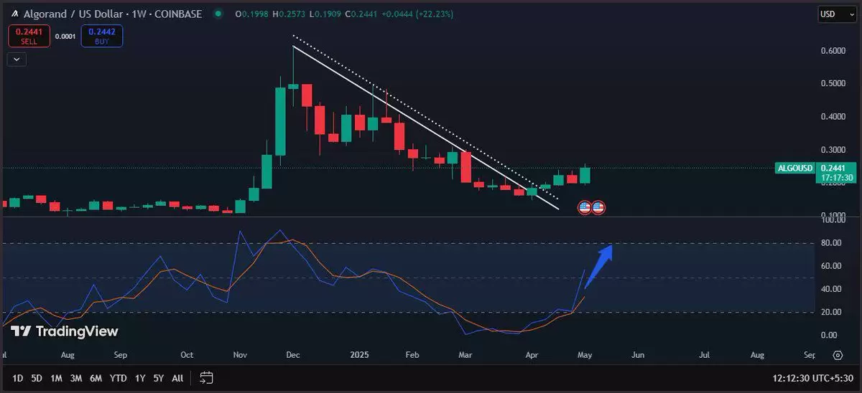Click the 20.00 indicator axis label
The width and height of the screenshot is (862, 393).
click(830, 312)
